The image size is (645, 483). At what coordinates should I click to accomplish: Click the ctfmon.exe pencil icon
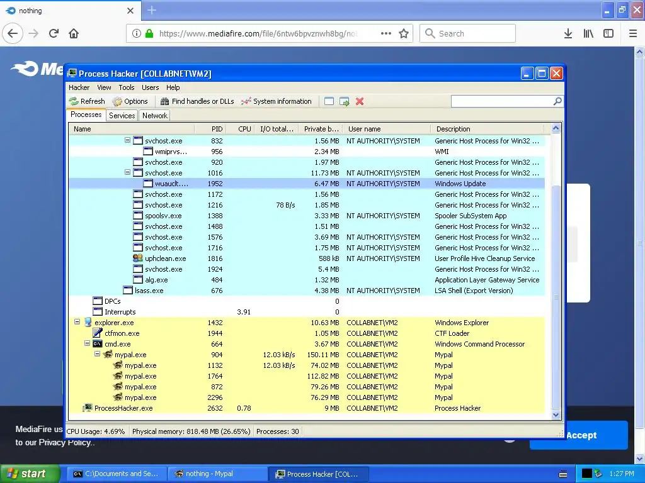tap(98, 333)
